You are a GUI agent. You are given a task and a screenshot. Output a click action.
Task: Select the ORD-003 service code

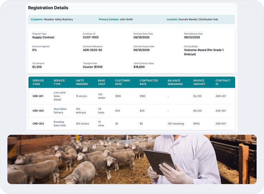[x=38, y=124]
